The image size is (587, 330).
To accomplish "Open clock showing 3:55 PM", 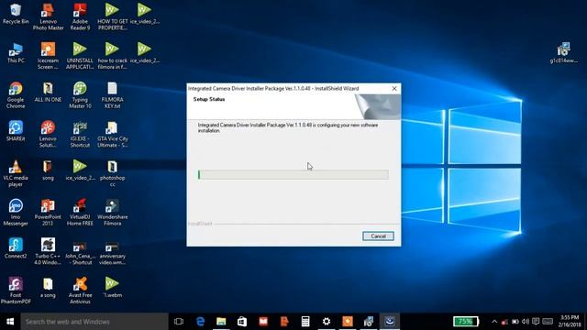I will [570, 322].
